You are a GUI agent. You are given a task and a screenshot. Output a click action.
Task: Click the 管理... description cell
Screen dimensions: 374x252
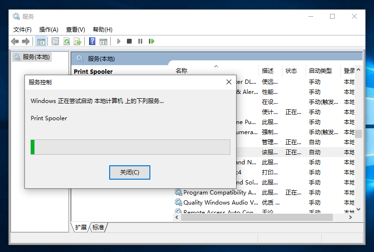click(x=270, y=142)
